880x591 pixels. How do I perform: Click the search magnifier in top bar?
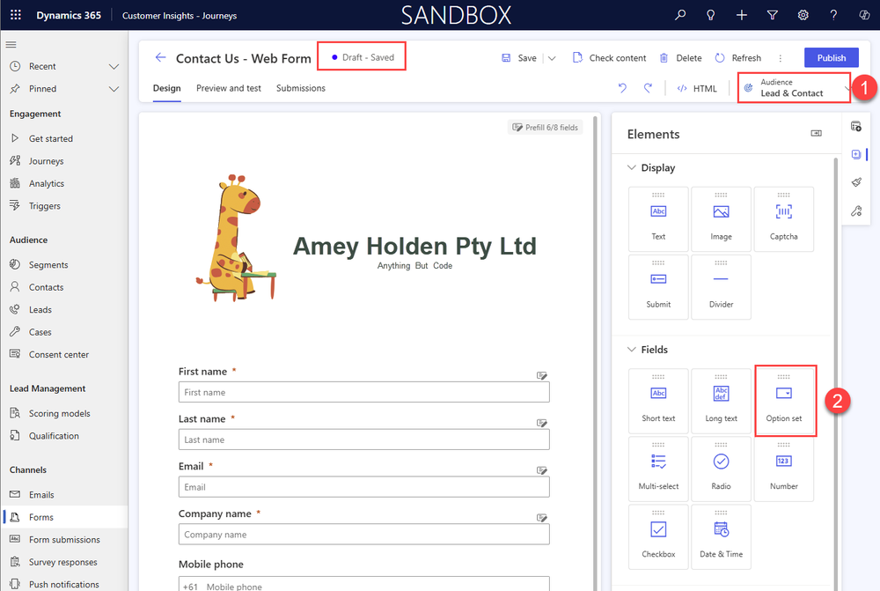[680, 15]
